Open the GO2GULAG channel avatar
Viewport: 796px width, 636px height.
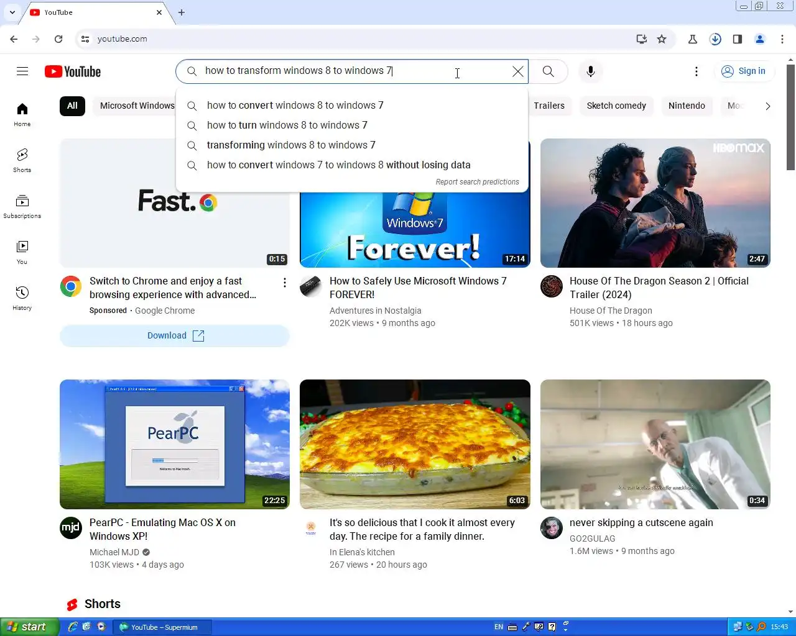(x=551, y=528)
